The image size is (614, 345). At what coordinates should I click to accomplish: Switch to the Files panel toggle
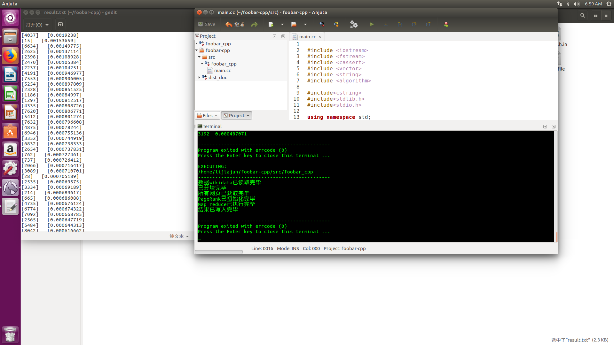(x=207, y=116)
